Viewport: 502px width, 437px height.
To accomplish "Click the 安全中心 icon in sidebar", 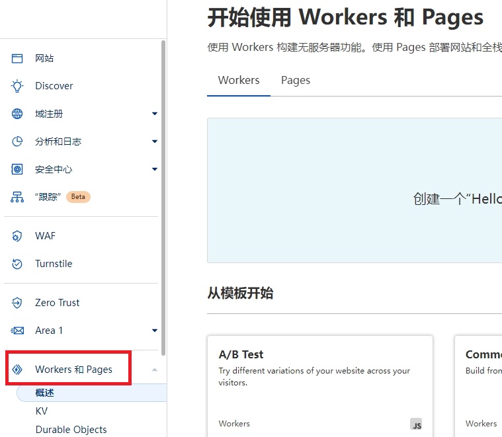I will pyautogui.click(x=17, y=169).
